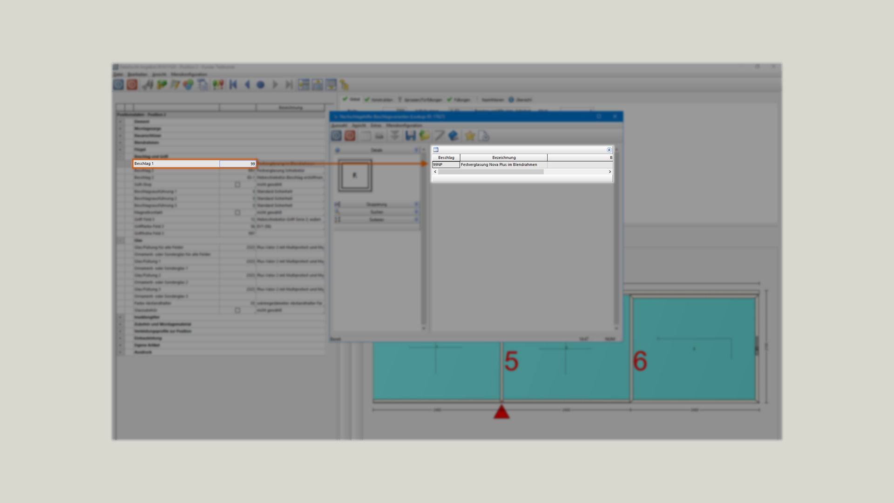
Task: Click the blue circle record button in main toolbar
Action: point(261,85)
